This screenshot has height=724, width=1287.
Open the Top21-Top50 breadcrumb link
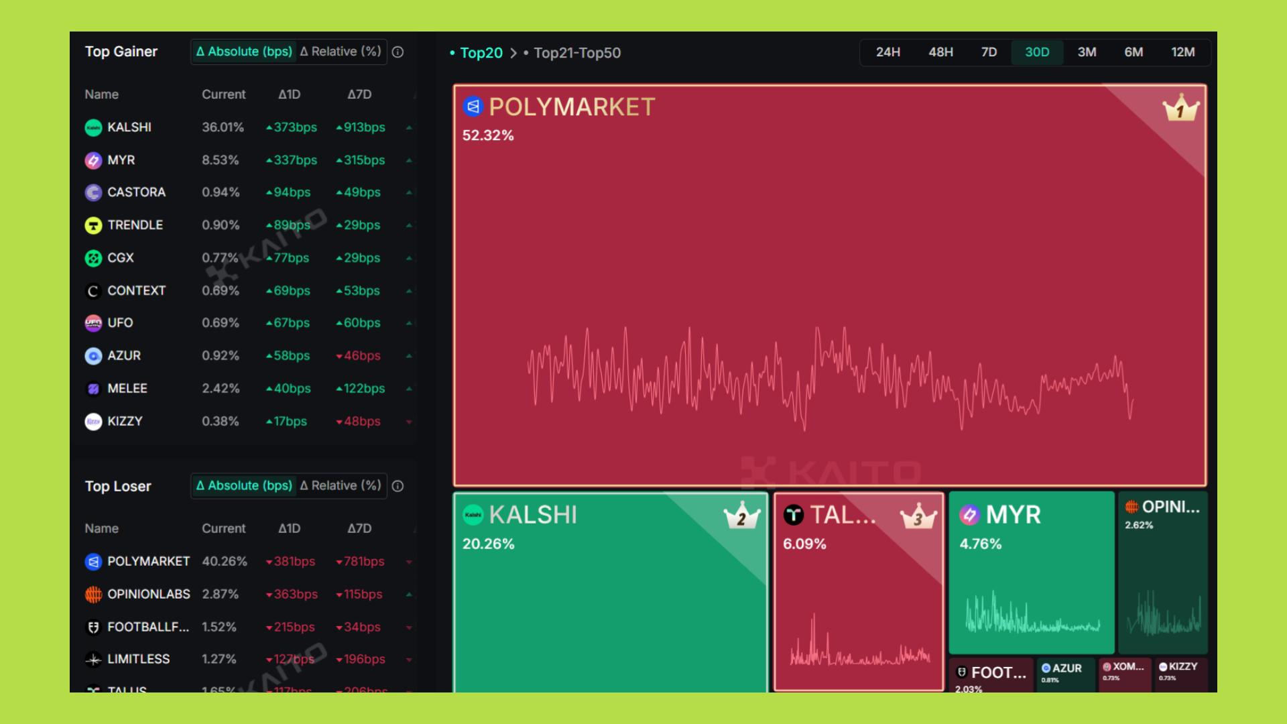click(x=576, y=53)
